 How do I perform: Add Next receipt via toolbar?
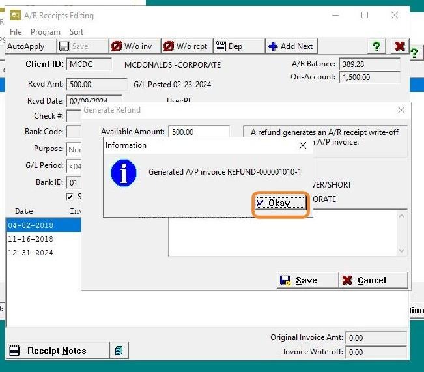[291, 46]
